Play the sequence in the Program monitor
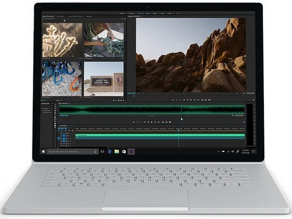The width and height of the screenshot is (292, 219). tap(191, 100)
